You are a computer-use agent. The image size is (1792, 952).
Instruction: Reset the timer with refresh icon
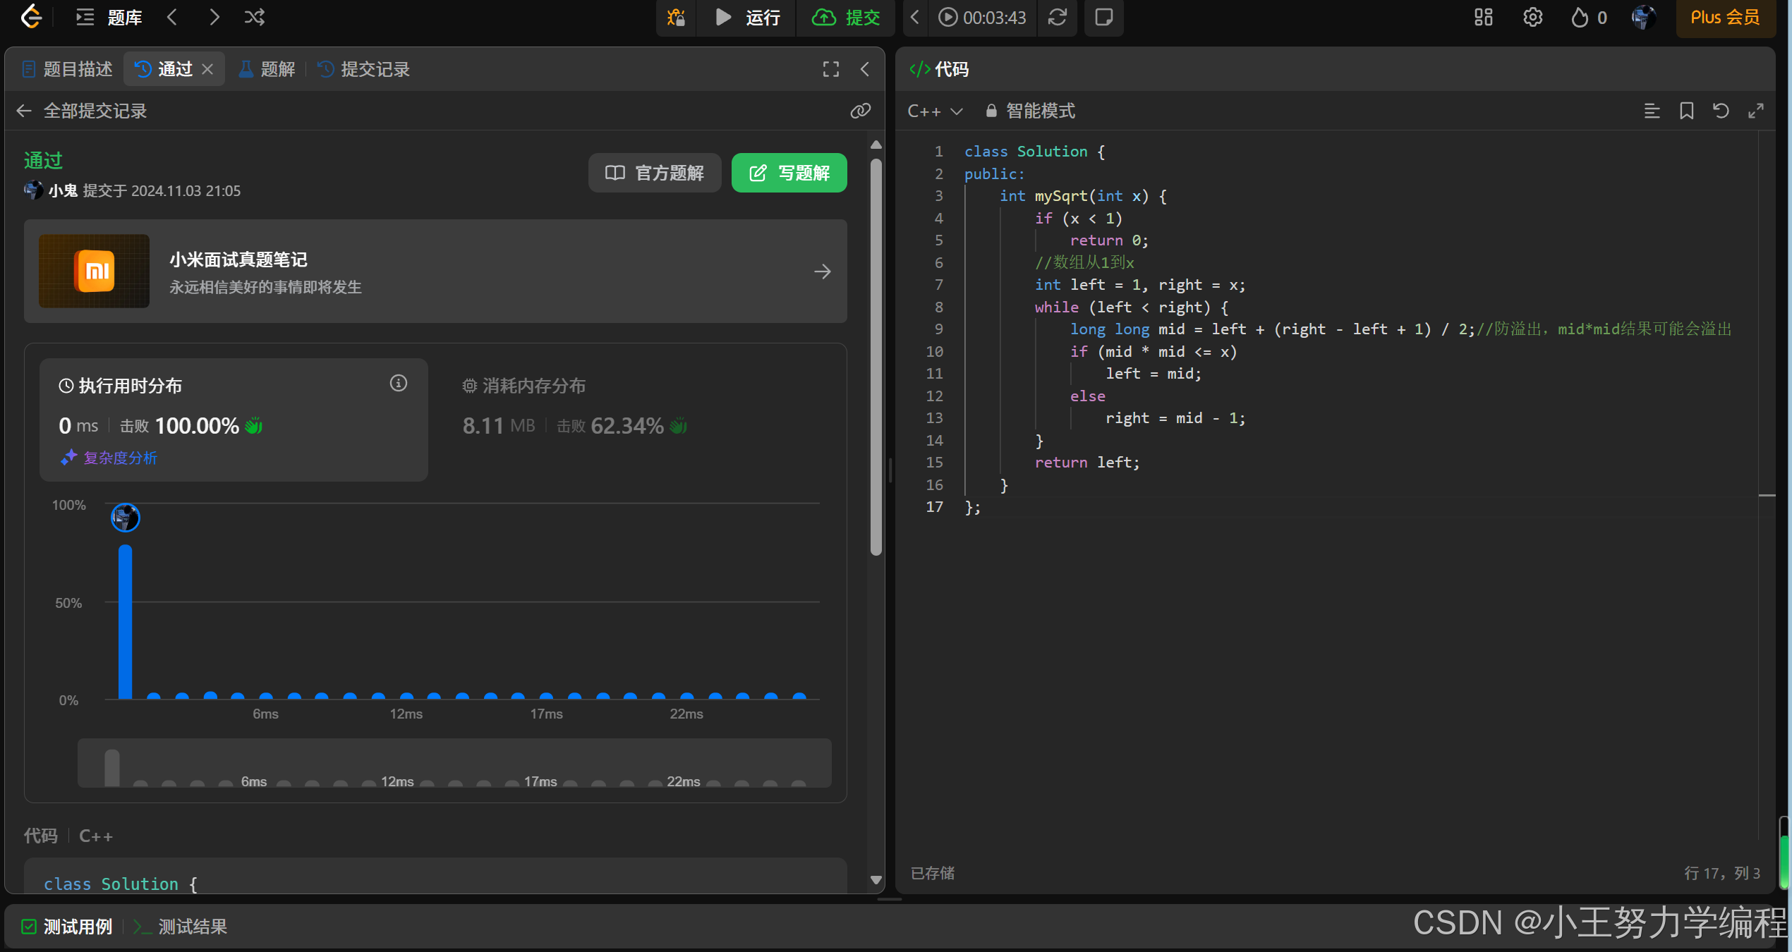click(1057, 17)
